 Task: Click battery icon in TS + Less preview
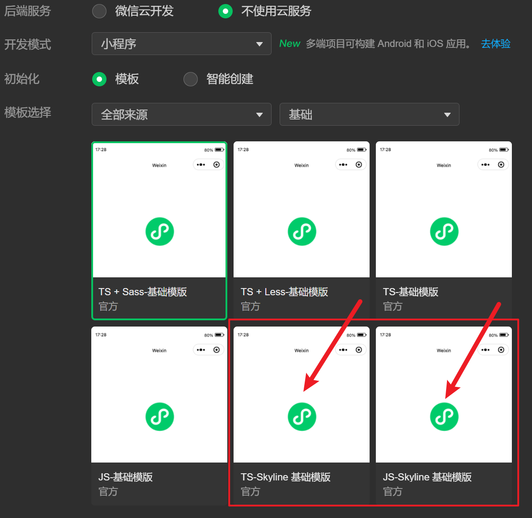(362, 150)
